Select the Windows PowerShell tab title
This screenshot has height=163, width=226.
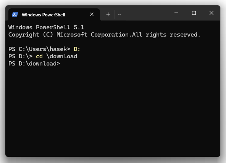click(44, 14)
